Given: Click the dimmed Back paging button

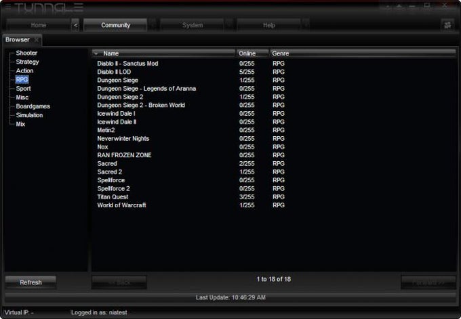Looking at the screenshot, I should coord(119,282).
